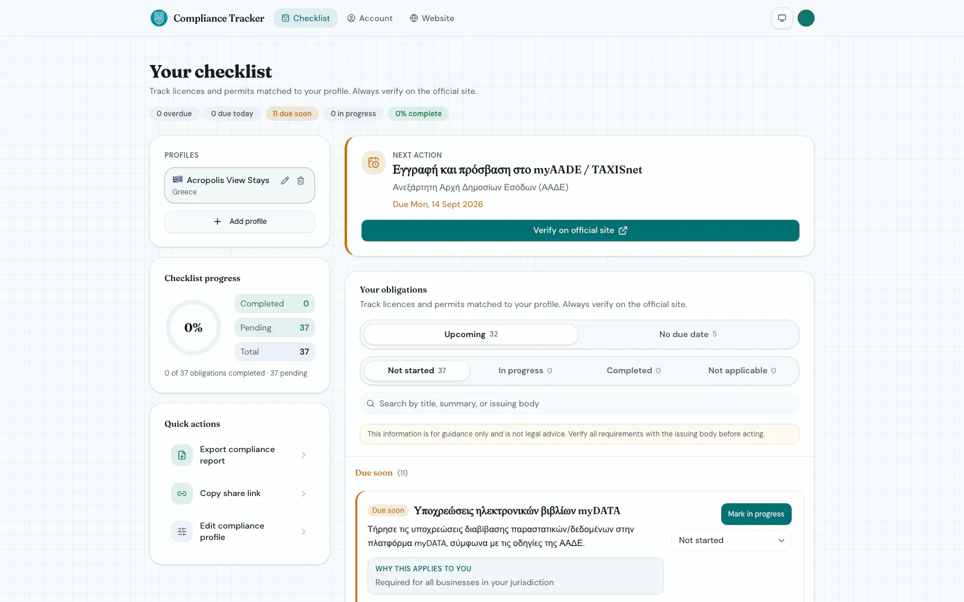Open chevron next to Edit compliance profile

pyautogui.click(x=304, y=532)
